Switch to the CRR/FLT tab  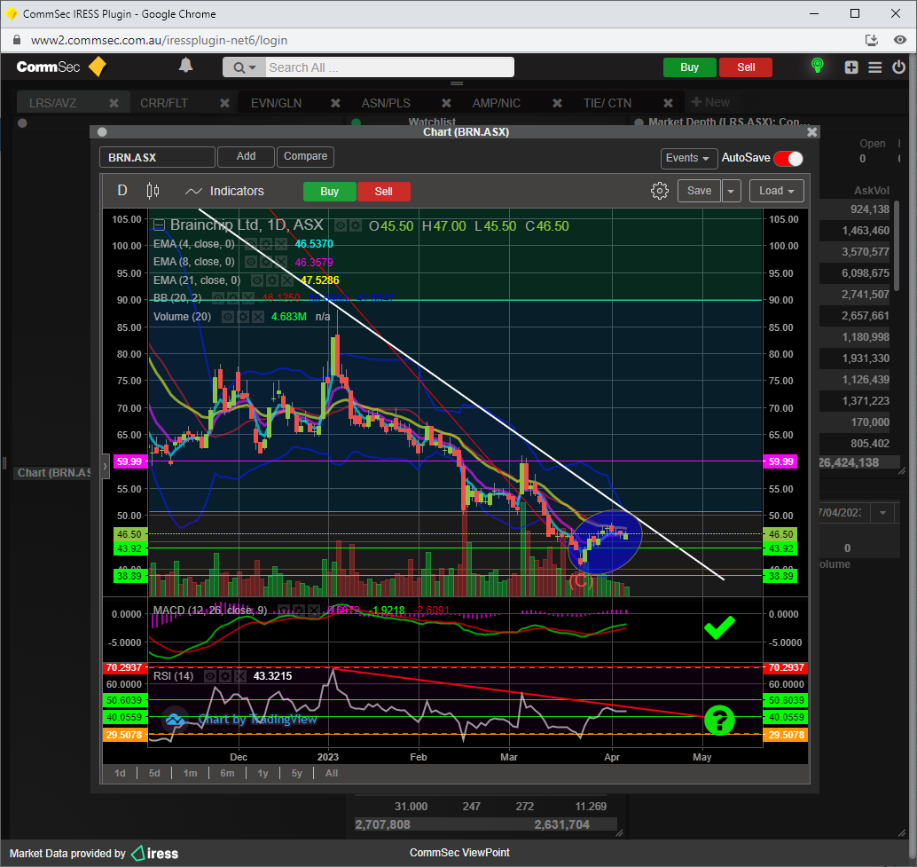(164, 103)
